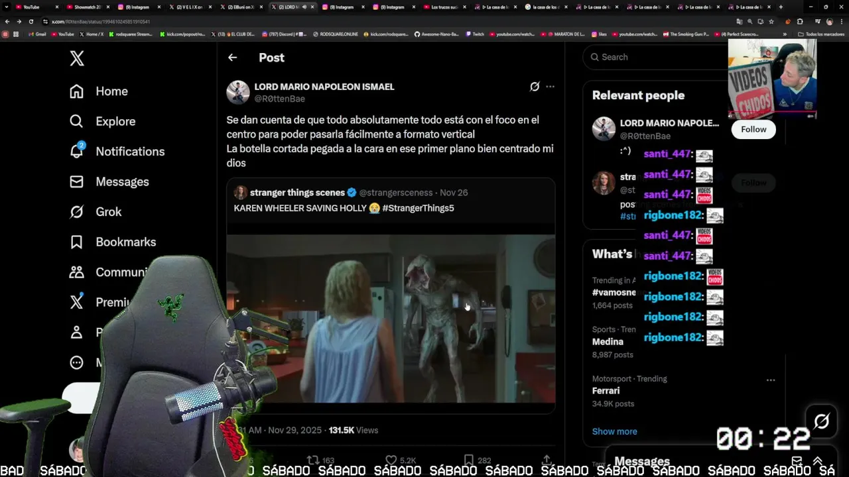Open the Todos los marcadores folder
The width and height of the screenshot is (849, 477).
pos(820,34)
